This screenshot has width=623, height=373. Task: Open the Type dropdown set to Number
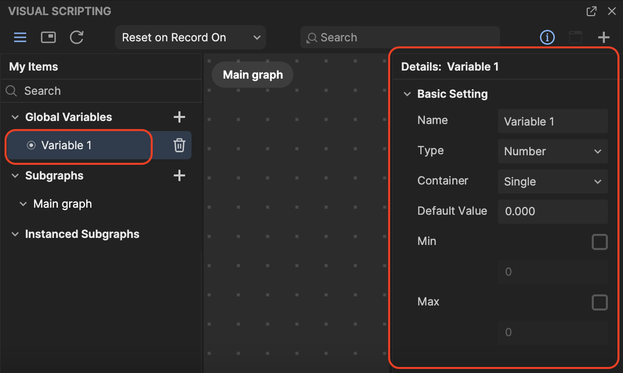point(553,151)
